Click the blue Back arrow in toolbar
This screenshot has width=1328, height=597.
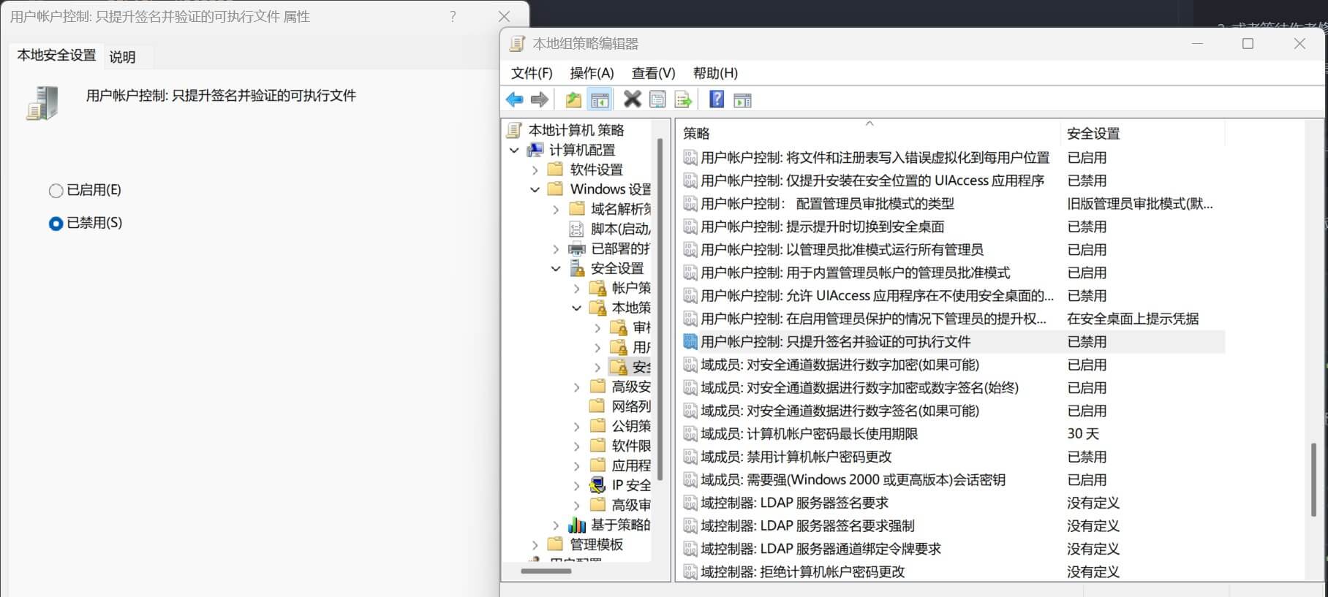pos(515,99)
